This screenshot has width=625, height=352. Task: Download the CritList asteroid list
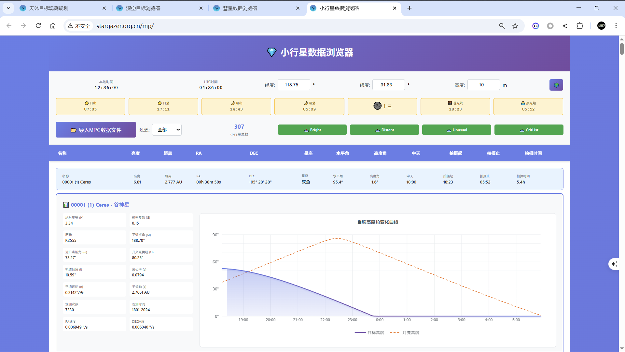coord(529,130)
